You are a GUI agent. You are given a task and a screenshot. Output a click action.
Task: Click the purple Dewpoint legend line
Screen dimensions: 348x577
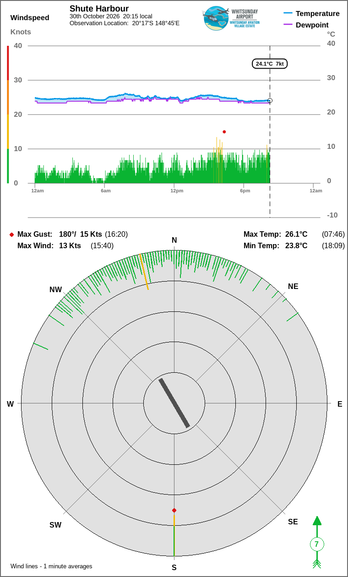click(x=288, y=25)
